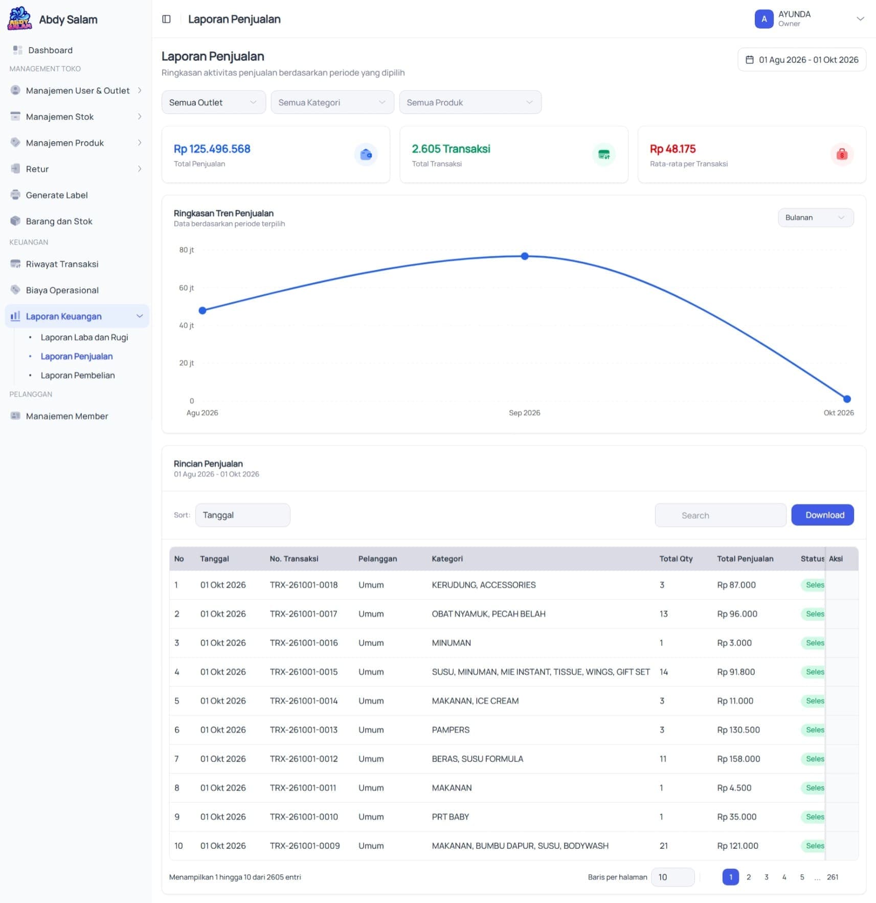Open the Bulanan period dropdown
The image size is (876, 903).
(815, 217)
